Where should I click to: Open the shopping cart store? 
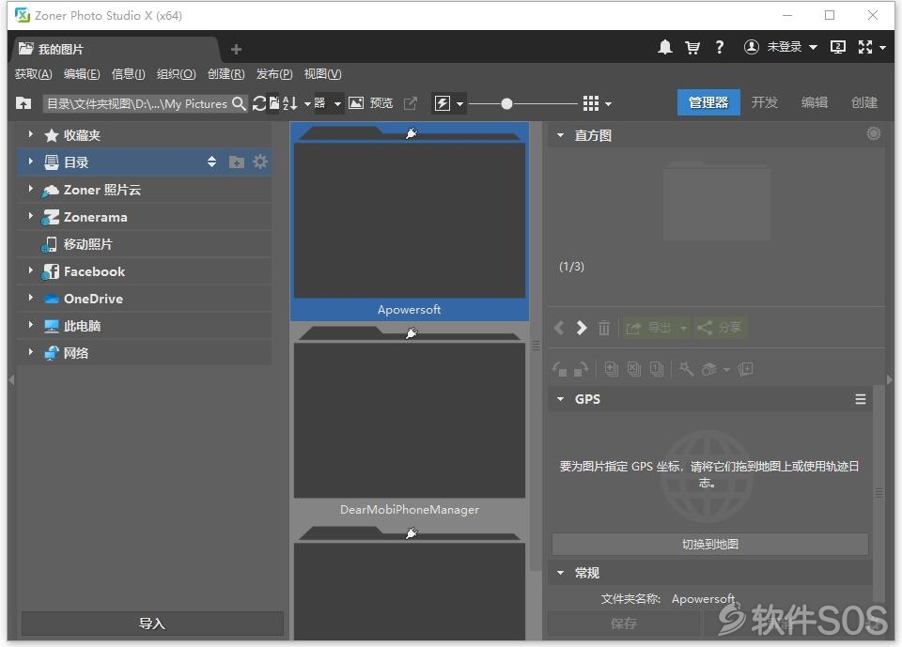click(x=692, y=47)
